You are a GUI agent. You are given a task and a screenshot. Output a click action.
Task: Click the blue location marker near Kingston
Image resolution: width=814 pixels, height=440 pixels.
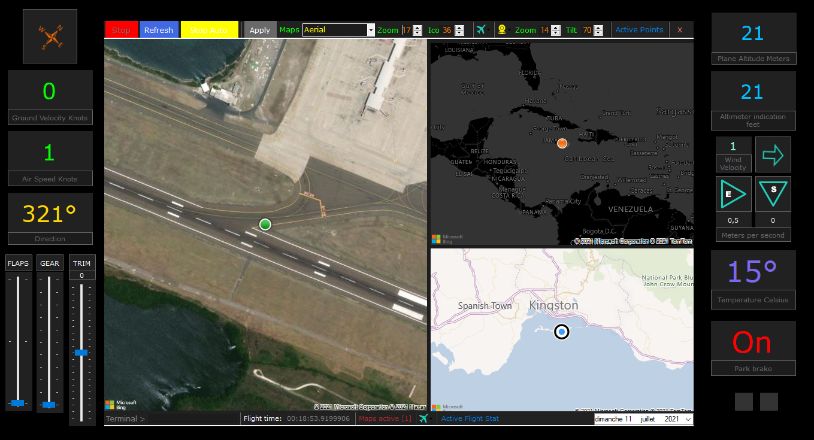[x=561, y=332]
